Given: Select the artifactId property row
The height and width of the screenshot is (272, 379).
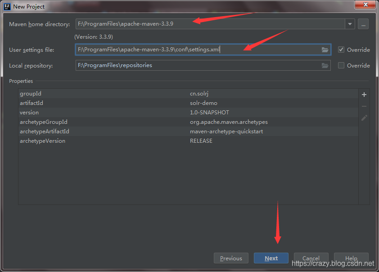Looking at the screenshot, I should coord(135,103).
